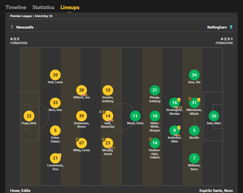Click the Premier League Matchday 26 label
The image size is (243, 193).
click(x=31, y=16)
